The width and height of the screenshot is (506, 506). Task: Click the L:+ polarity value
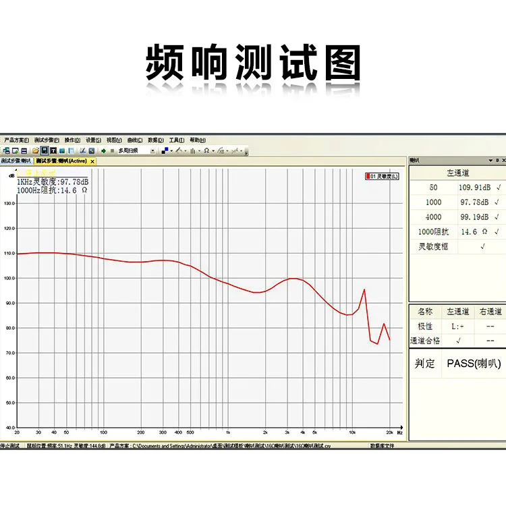[x=457, y=327]
